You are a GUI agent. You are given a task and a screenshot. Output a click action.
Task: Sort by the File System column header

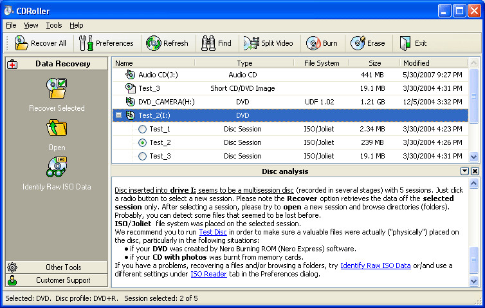click(x=322, y=63)
